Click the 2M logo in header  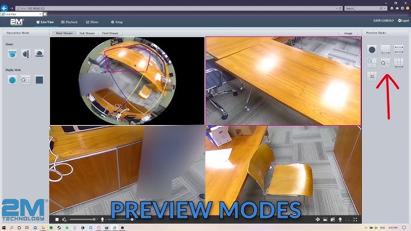pos(17,22)
